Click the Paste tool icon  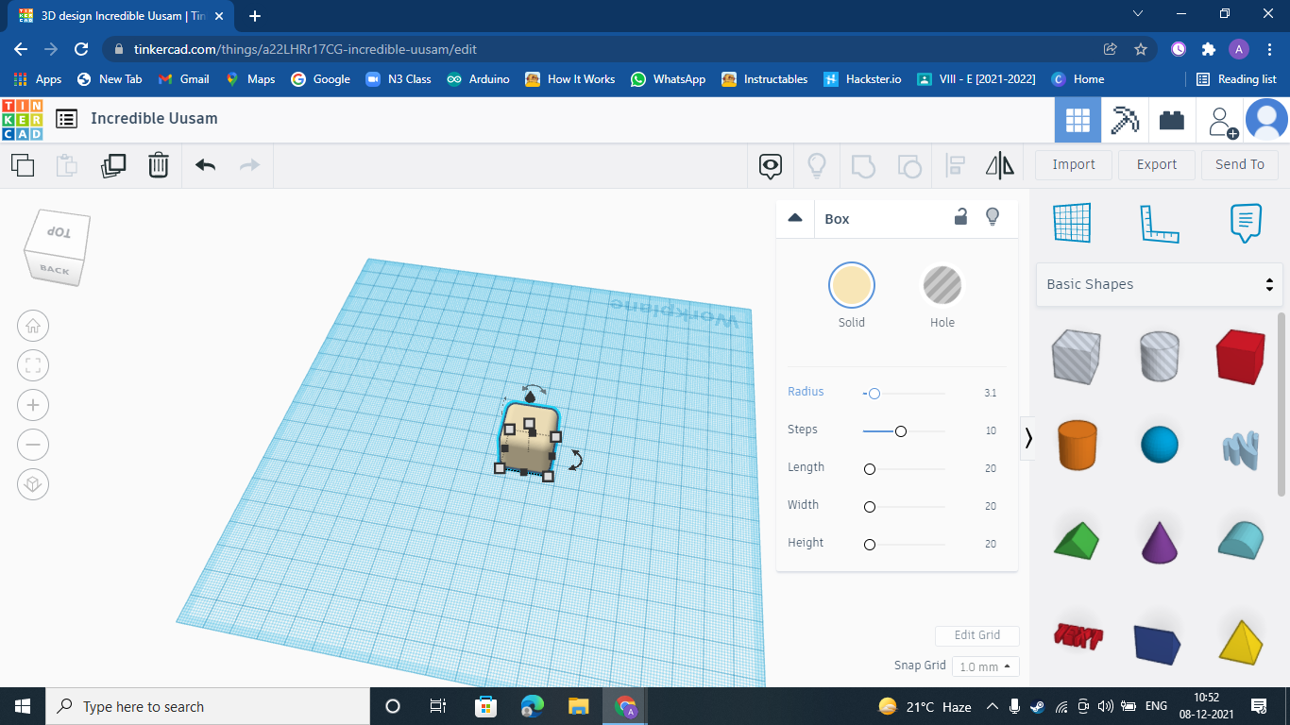click(67, 165)
